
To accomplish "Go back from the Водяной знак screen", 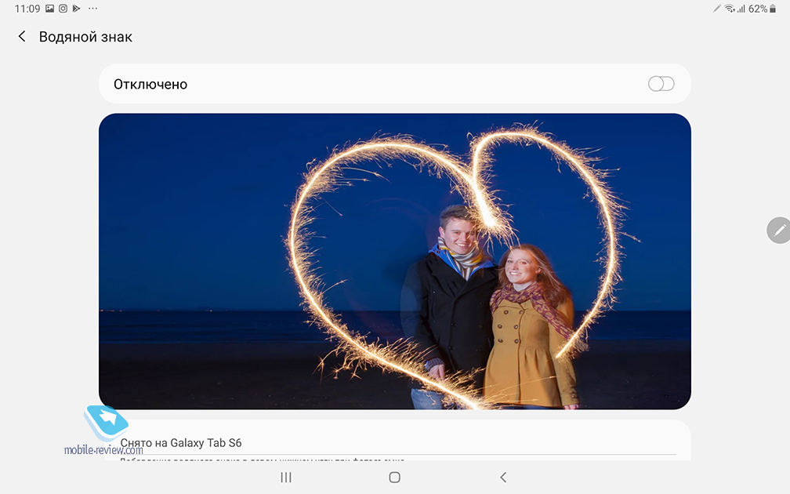I will tap(22, 36).
